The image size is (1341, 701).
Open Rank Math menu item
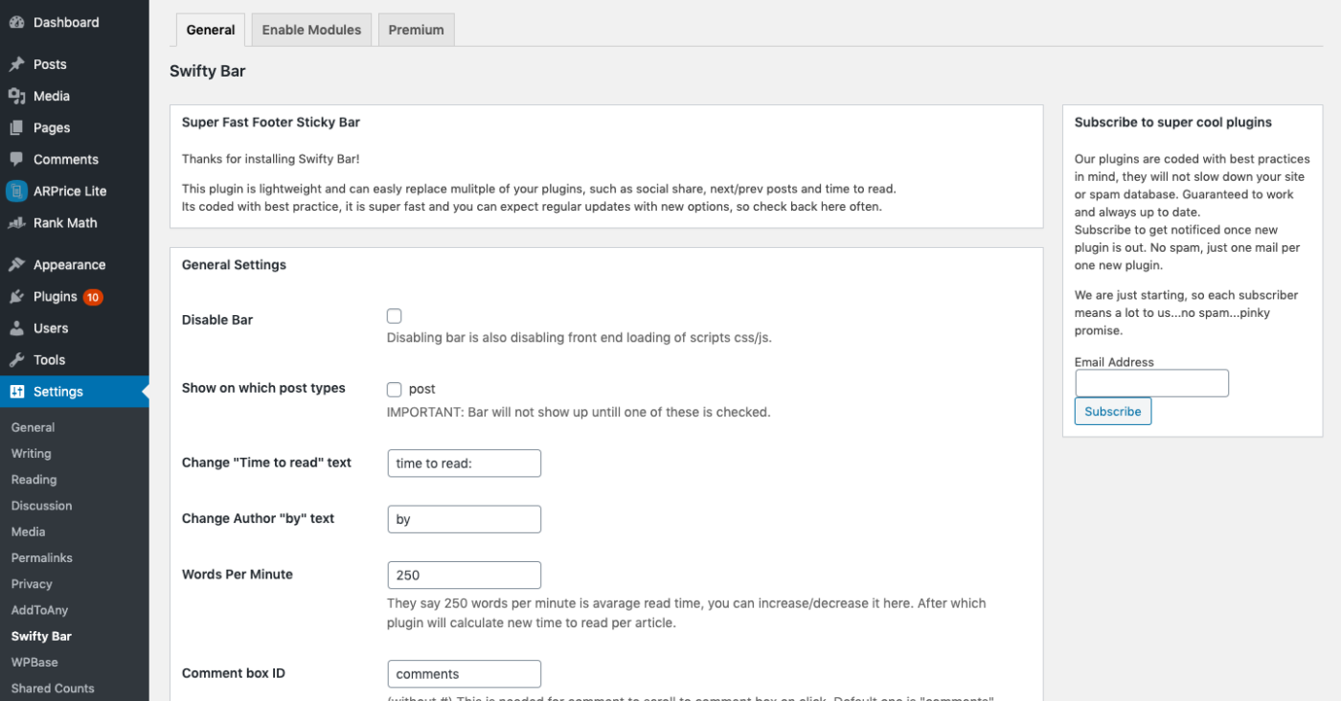75,222
